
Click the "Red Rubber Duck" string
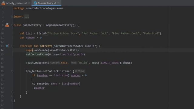point(95,33)
